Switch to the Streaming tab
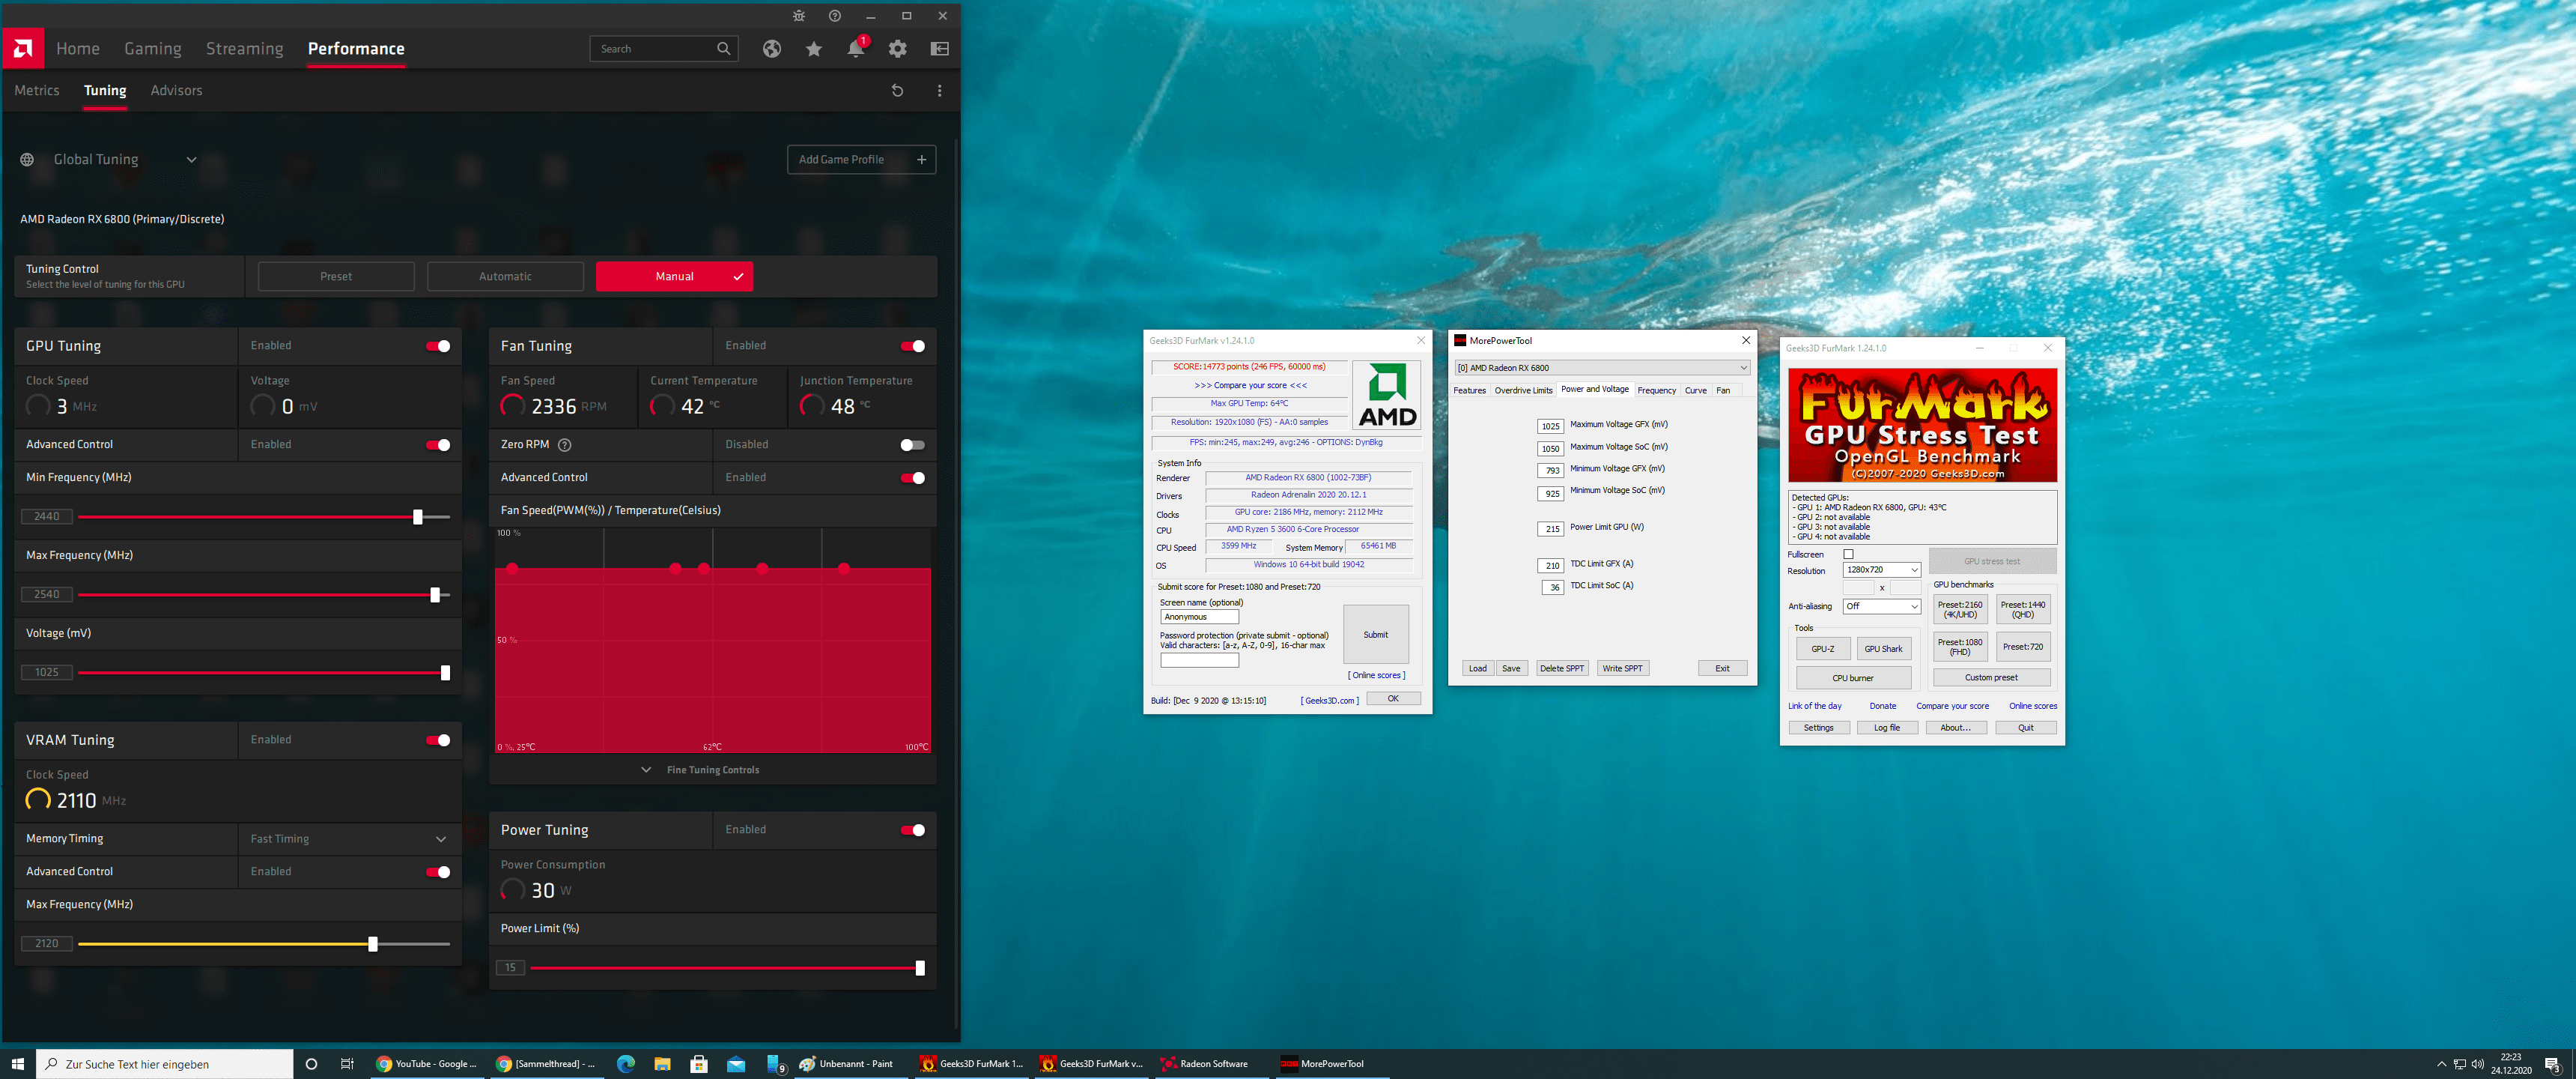 pyautogui.click(x=244, y=49)
